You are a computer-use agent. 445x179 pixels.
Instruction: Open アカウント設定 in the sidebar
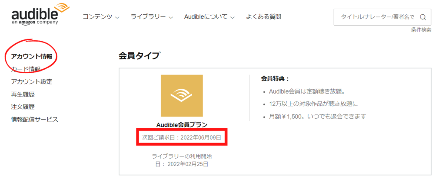point(31,82)
